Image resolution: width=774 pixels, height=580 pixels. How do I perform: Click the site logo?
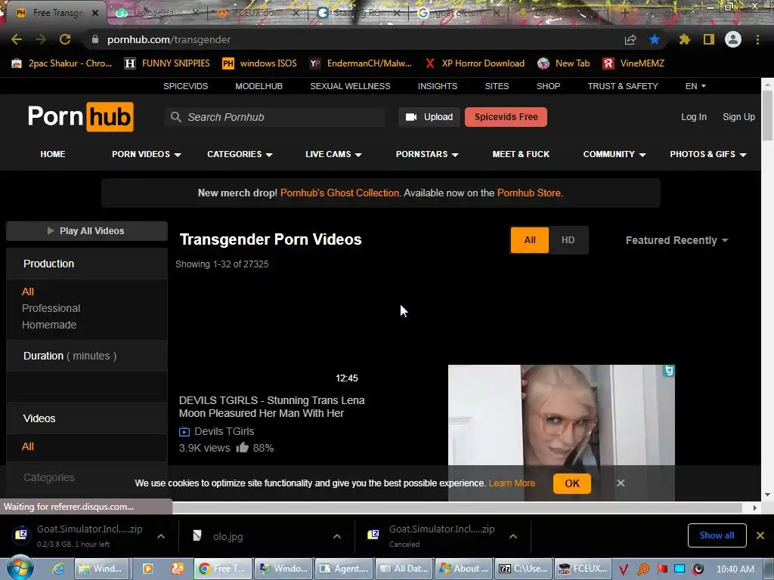coord(80,117)
